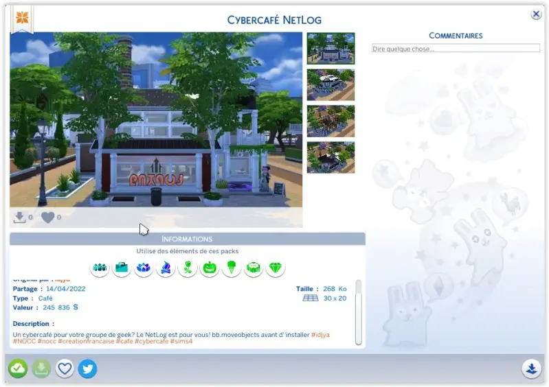Click the 'Commentaires' heading

(x=456, y=35)
